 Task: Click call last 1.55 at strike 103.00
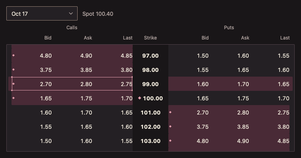point(126,141)
